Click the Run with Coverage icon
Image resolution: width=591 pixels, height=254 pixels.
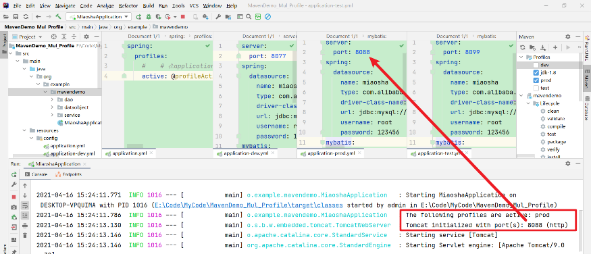click(x=158, y=17)
